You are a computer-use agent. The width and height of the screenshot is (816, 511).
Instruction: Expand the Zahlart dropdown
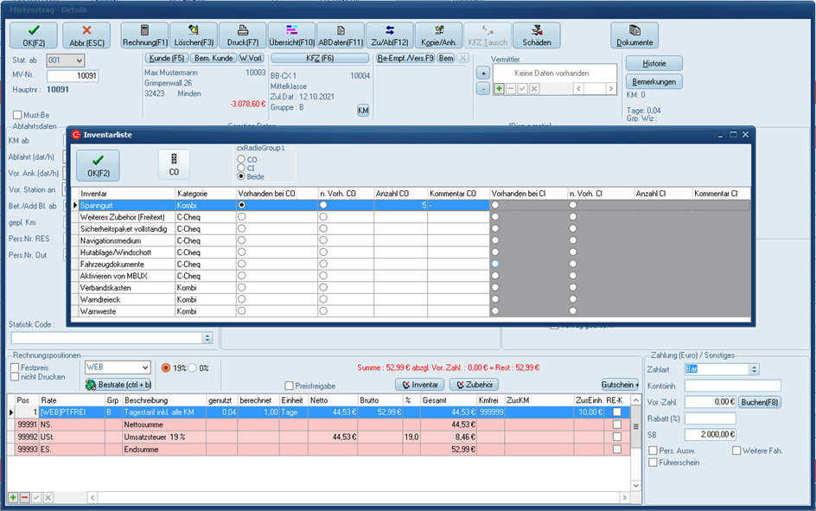pyautogui.click(x=755, y=369)
